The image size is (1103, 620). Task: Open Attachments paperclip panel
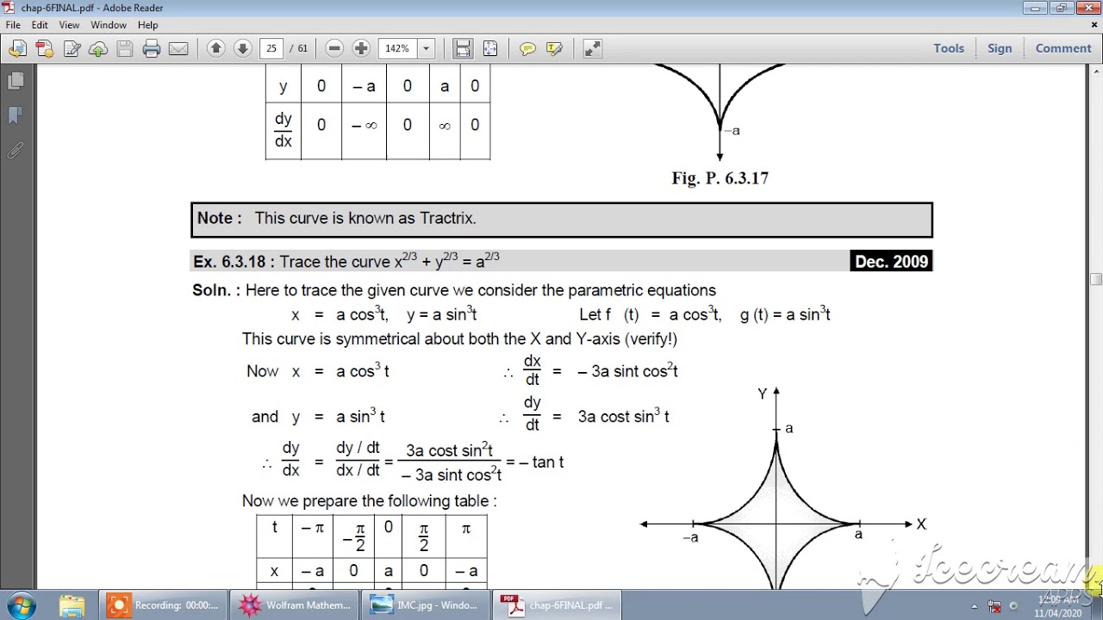[x=16, y=150]
